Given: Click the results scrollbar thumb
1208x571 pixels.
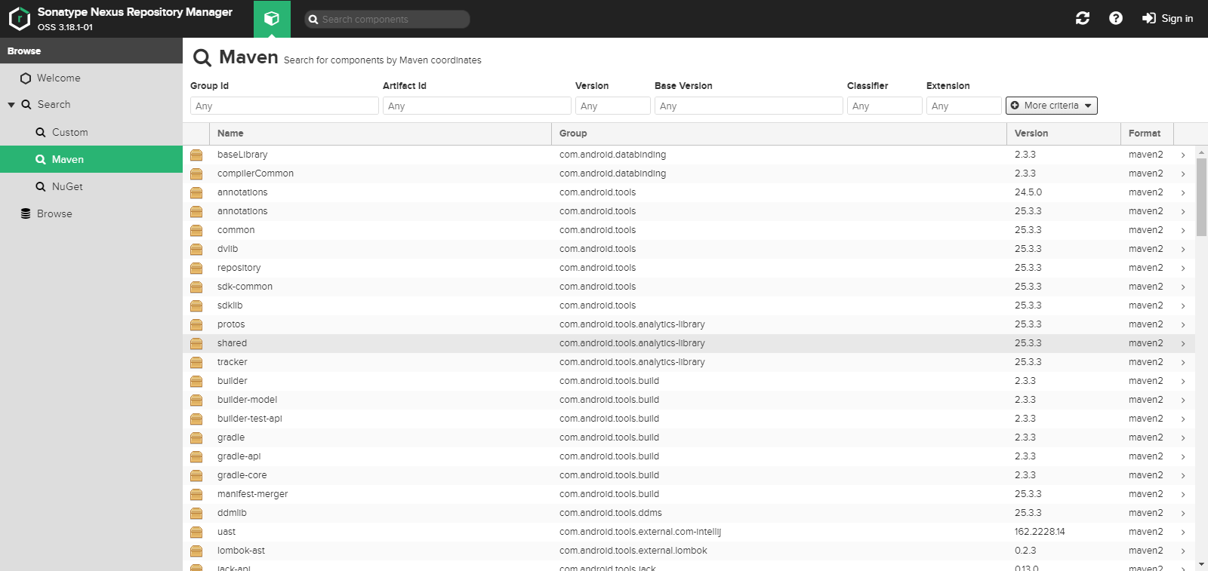Looking at the screenshot, I should point(1201,198).
